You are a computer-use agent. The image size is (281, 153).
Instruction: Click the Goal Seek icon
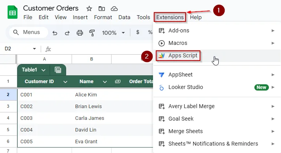[162, 119]
